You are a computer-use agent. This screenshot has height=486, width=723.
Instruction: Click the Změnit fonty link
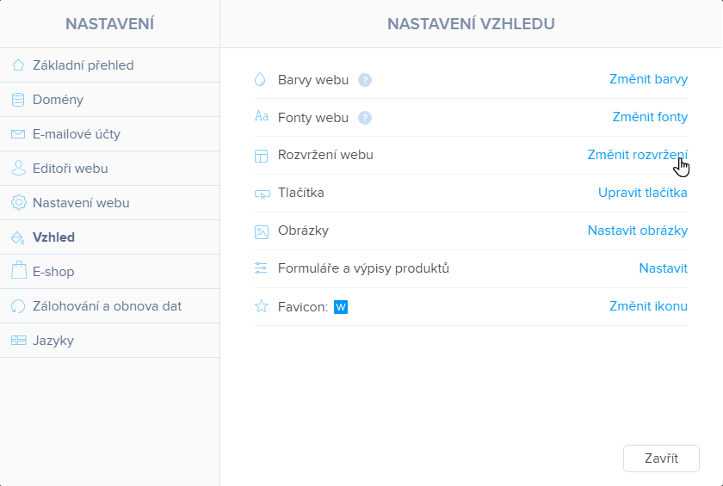click(x=650, y=117)
